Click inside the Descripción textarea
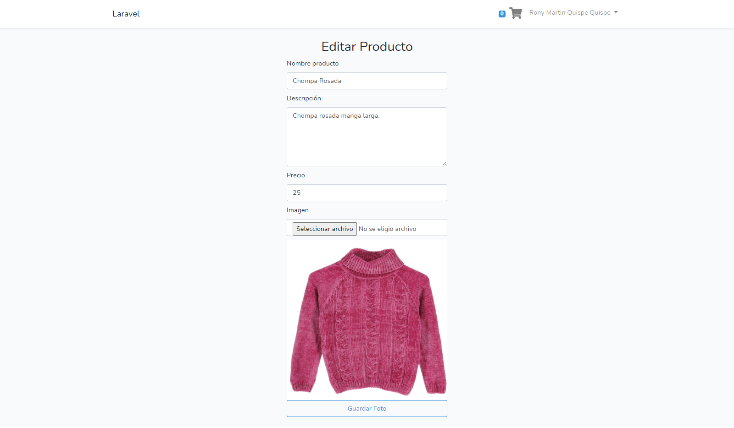The height and width of the screenshot is (428, 734). coord(367,137)
